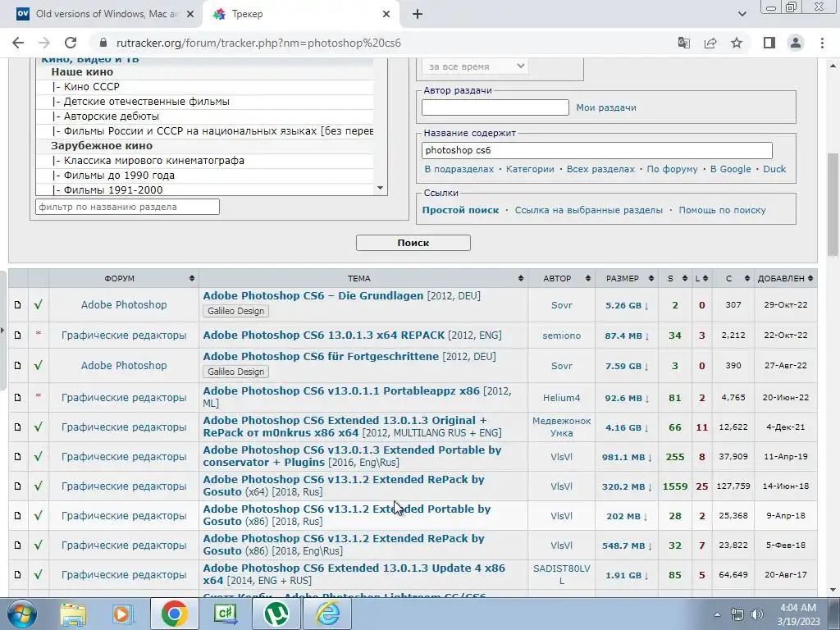The height and width of the screenshot is (630, 840).
Task: Click the volume speaker tray icon
Action: point(757,614)
